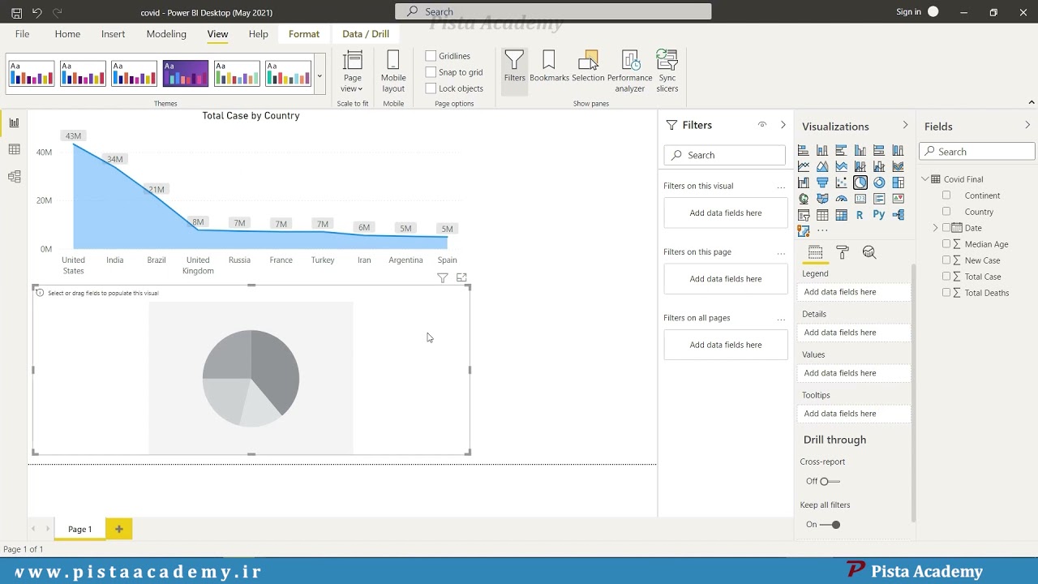Choose the R script visual

pos(860,215)
